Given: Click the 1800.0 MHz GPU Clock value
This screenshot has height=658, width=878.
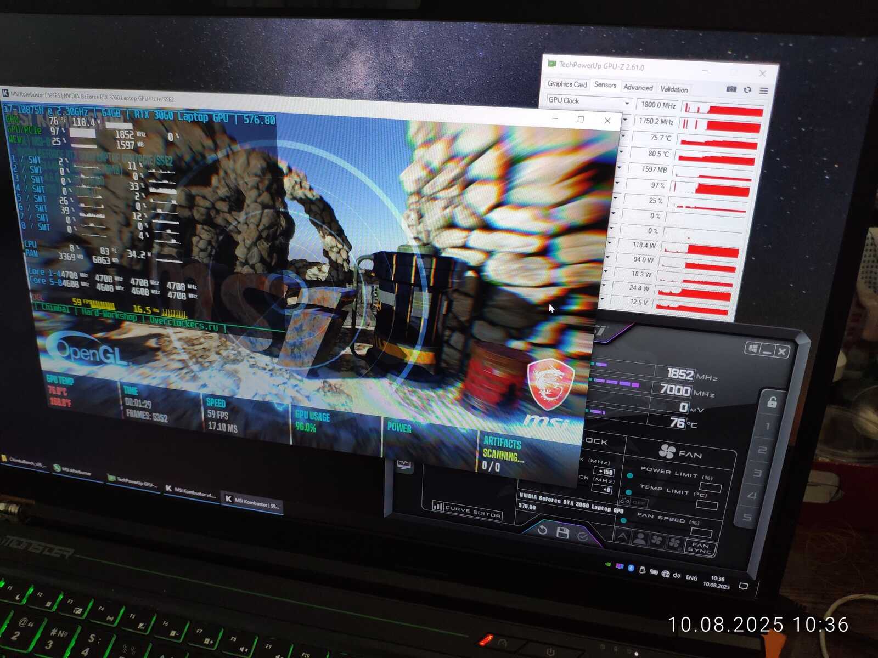Looking at the screenshot, I should pyautogui.click(x=657, y=105).
